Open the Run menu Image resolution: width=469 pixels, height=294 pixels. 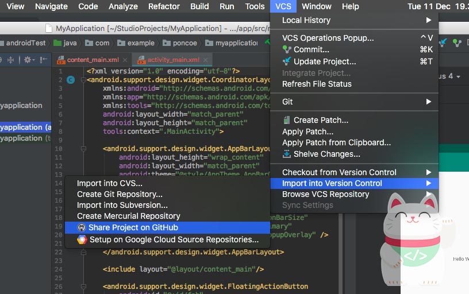pyautogui.click(x=226, y=6)
